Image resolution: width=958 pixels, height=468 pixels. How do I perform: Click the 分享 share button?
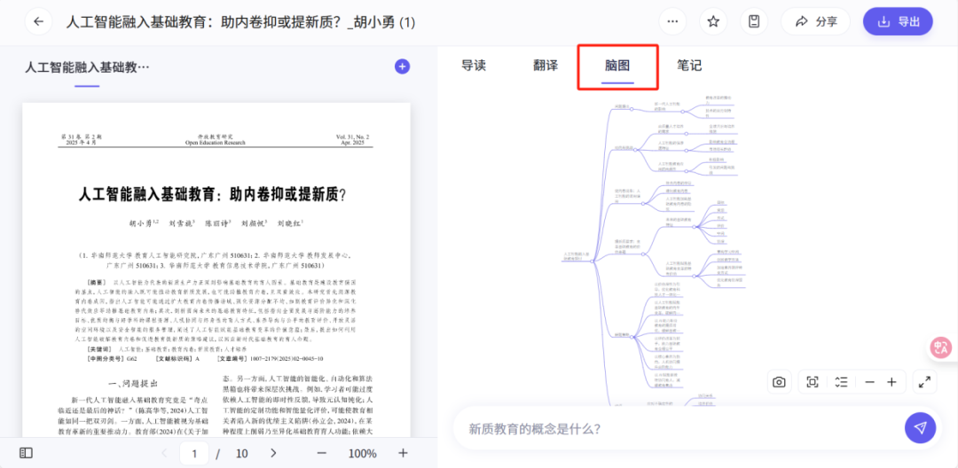point(816,21)
